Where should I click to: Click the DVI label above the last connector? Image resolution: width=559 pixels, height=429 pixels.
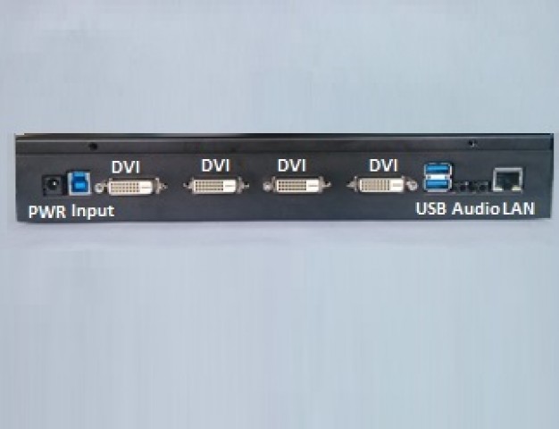(384, 165)
